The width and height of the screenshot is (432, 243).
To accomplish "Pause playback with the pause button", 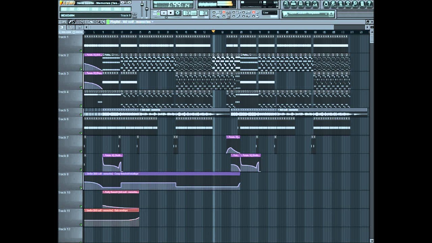I will click(164, 13).
